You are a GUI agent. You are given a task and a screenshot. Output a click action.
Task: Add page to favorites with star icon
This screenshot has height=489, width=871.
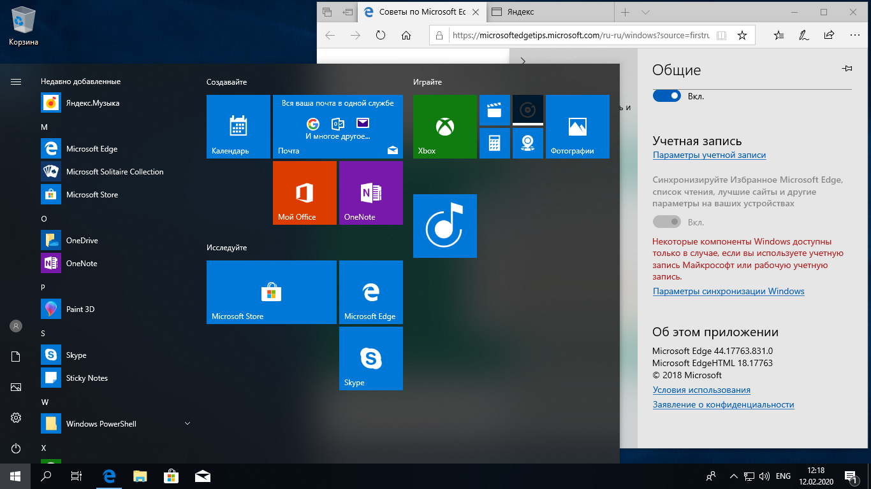pyautogui.click(x=742, y=36)
